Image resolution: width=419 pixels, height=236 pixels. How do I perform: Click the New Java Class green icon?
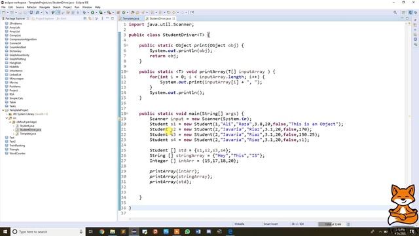(124, 12)
